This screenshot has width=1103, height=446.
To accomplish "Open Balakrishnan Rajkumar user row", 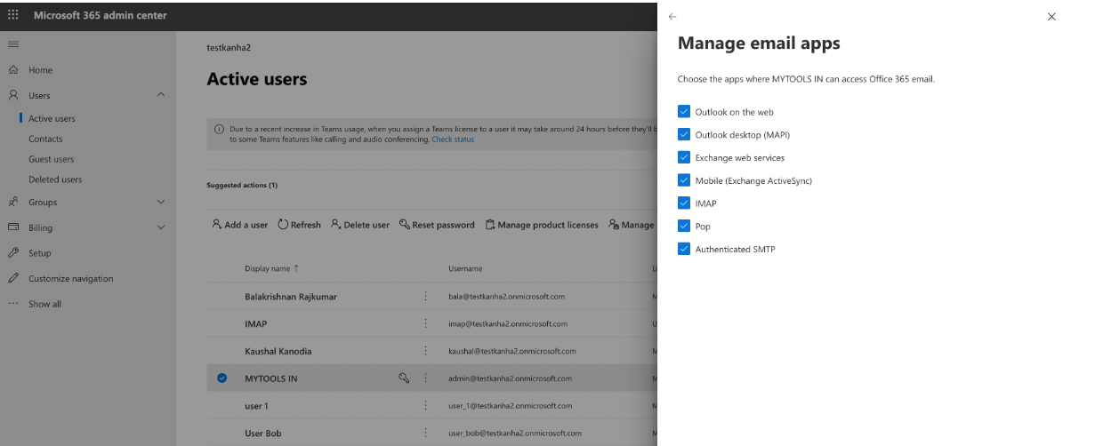I will tap(291, 297).
